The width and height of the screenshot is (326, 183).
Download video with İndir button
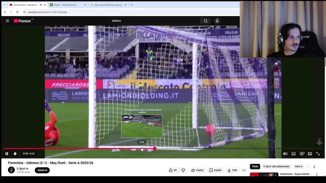coord(232,170)
